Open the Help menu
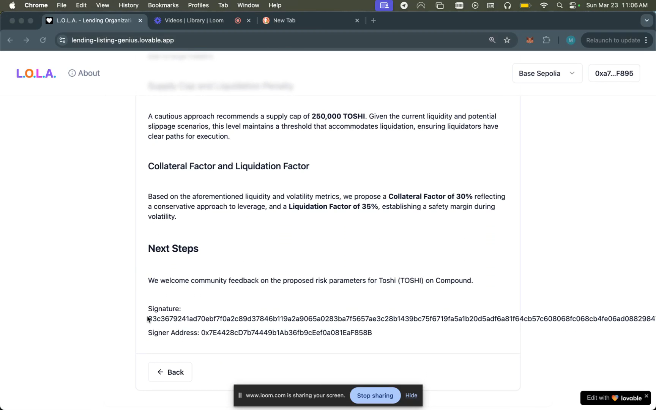 [275, 5]
